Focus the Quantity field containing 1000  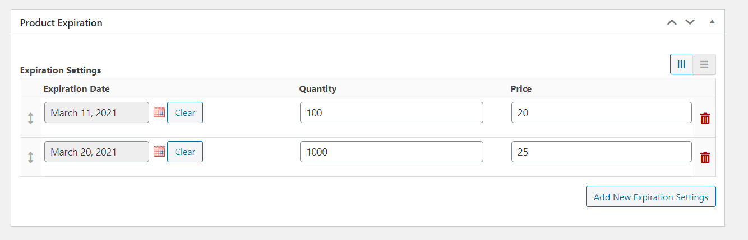point(391,152)
